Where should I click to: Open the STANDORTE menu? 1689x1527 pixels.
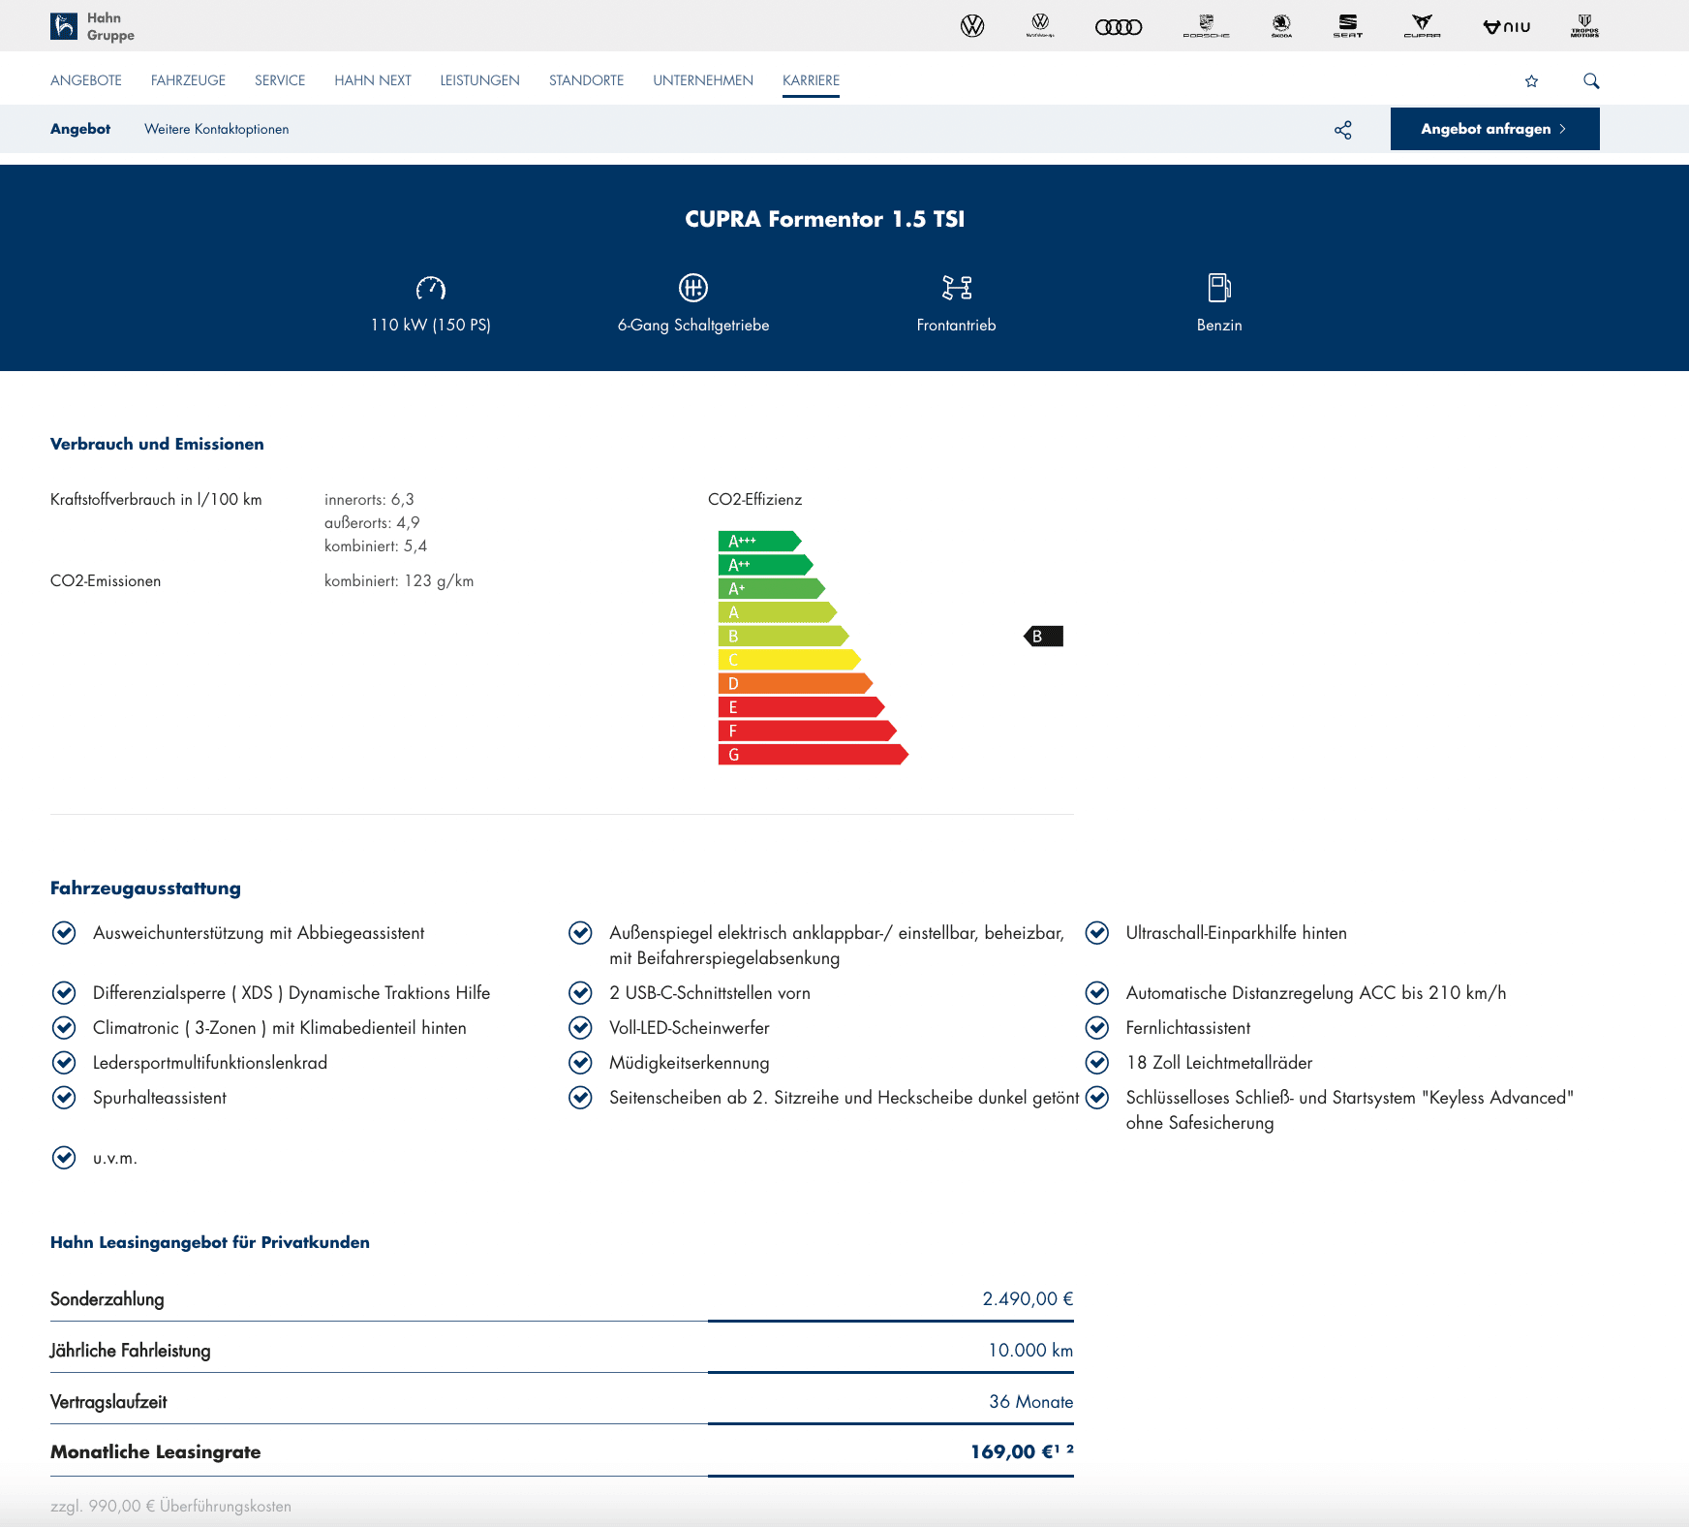click(587, 80)
